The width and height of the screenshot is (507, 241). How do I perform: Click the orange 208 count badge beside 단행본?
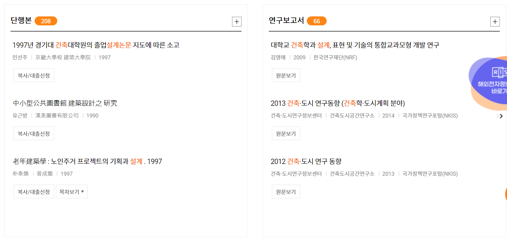pos(46,21)
